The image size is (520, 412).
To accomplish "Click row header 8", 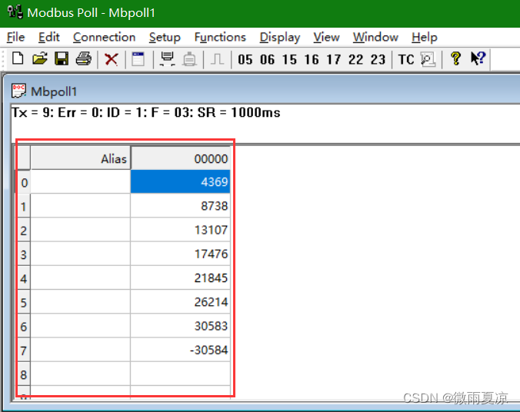I will coord(24,374).
